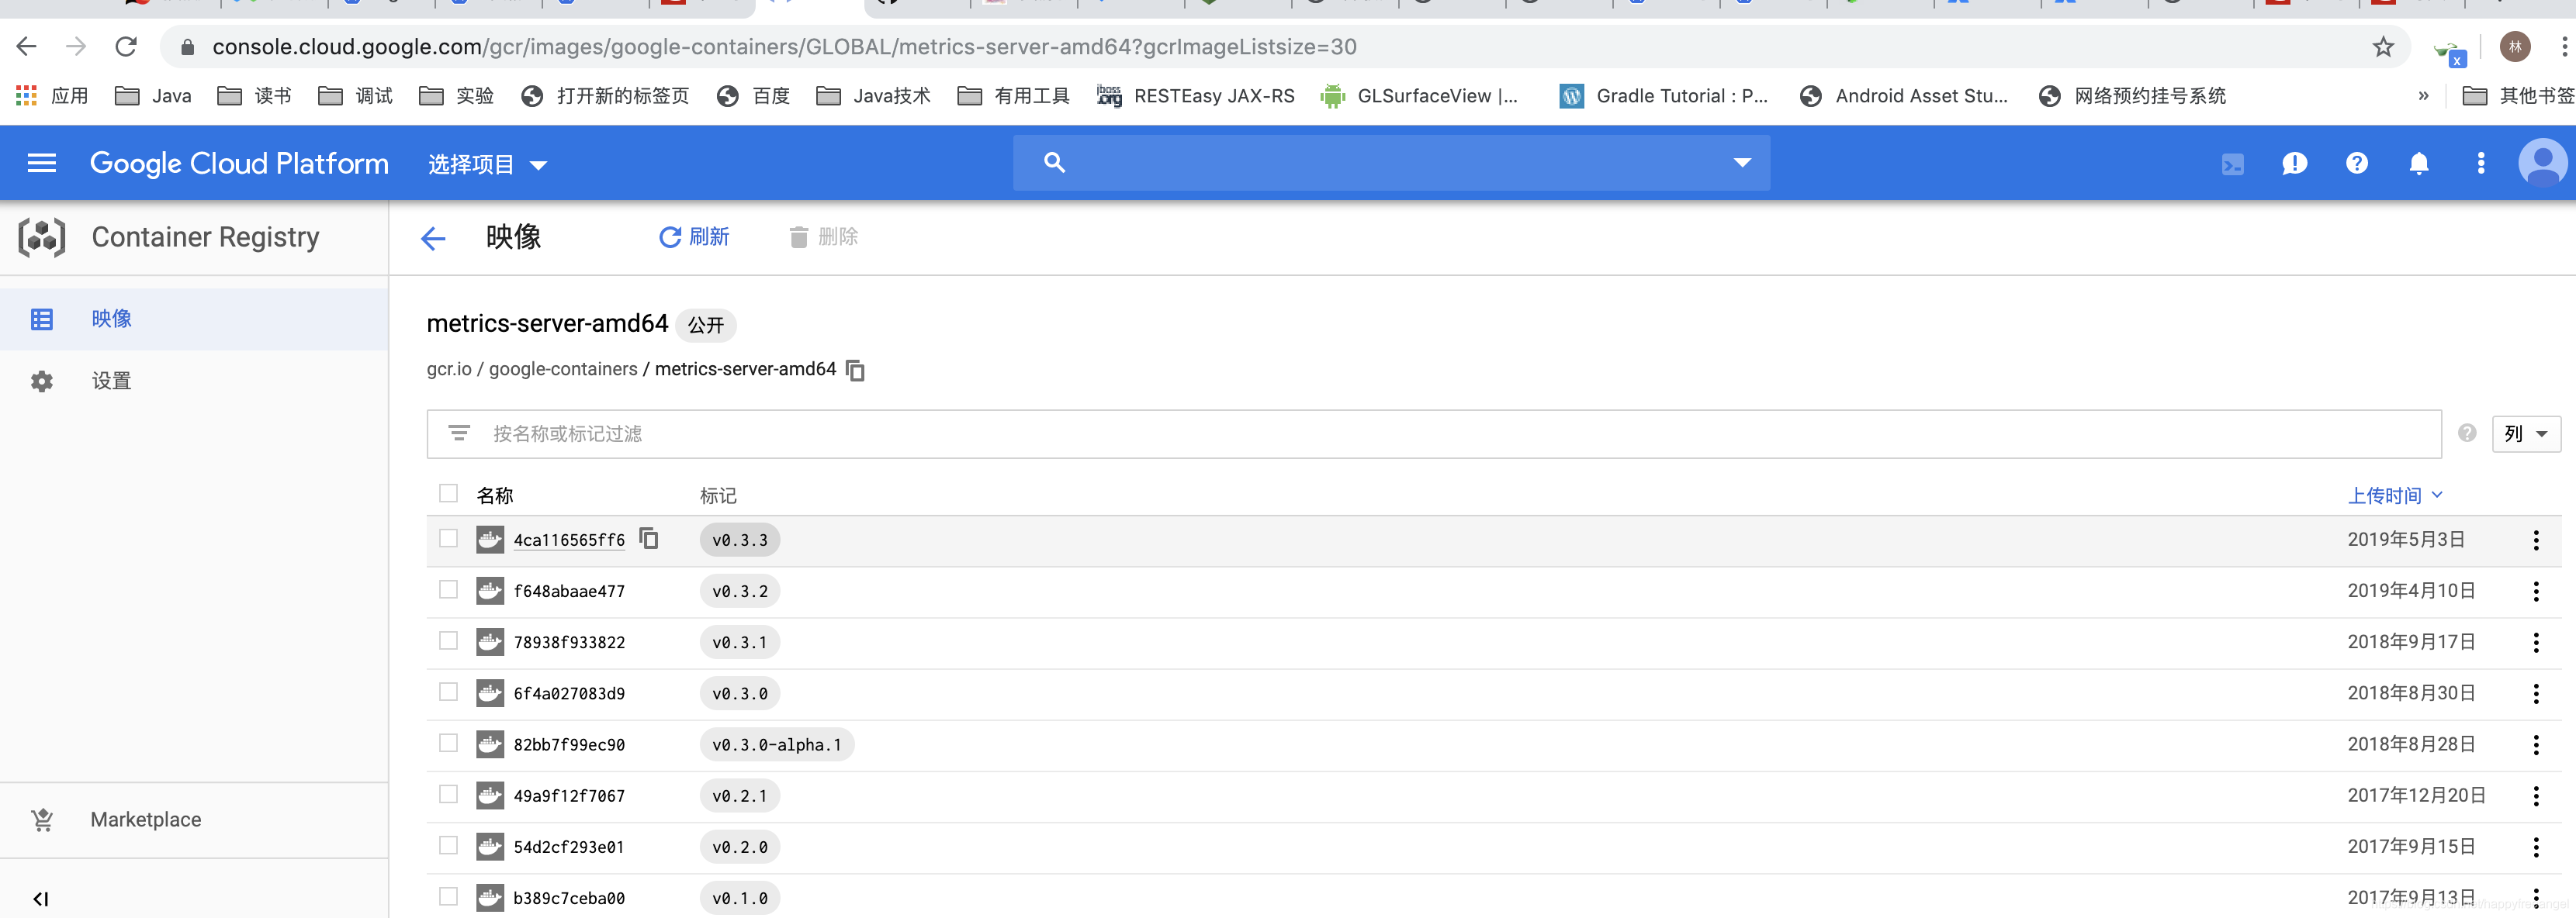Check the box for 49a9f12f7067

click(448, 794)
